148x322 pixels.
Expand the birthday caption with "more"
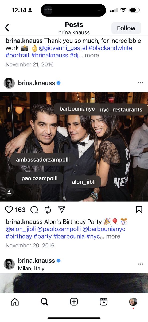point(113,236)
